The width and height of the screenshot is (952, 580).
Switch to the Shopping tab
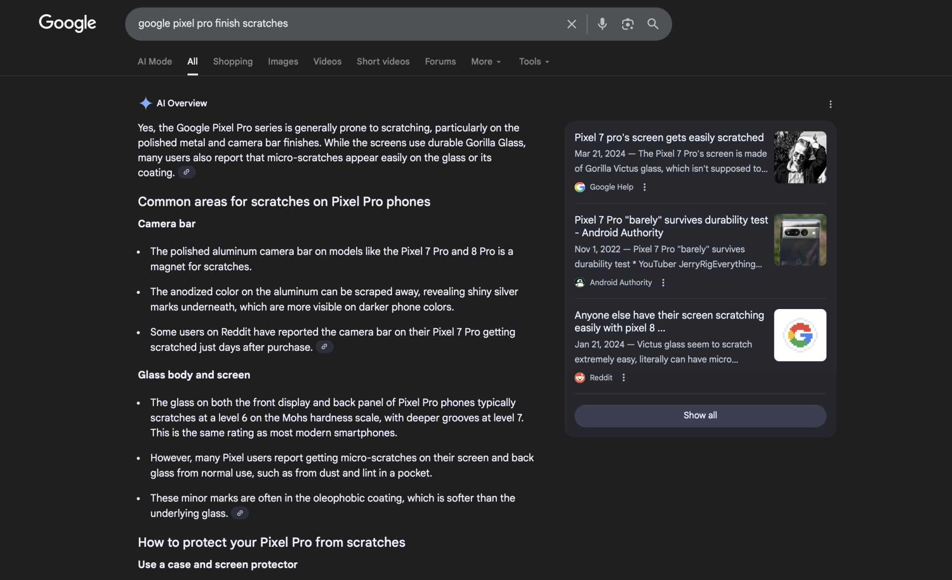(x=233, y=62)
